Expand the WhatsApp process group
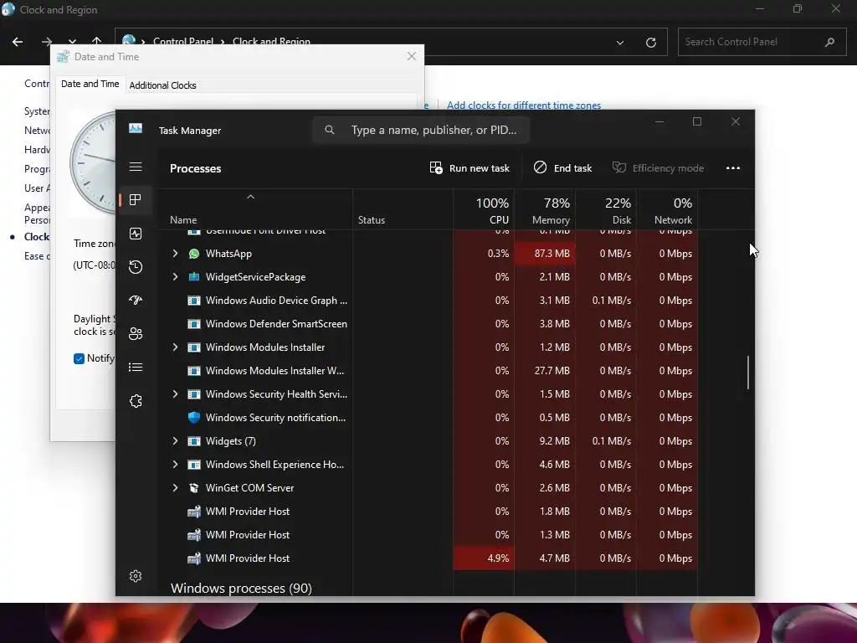Viewport: 857px width, 643px height. (175, 254)
